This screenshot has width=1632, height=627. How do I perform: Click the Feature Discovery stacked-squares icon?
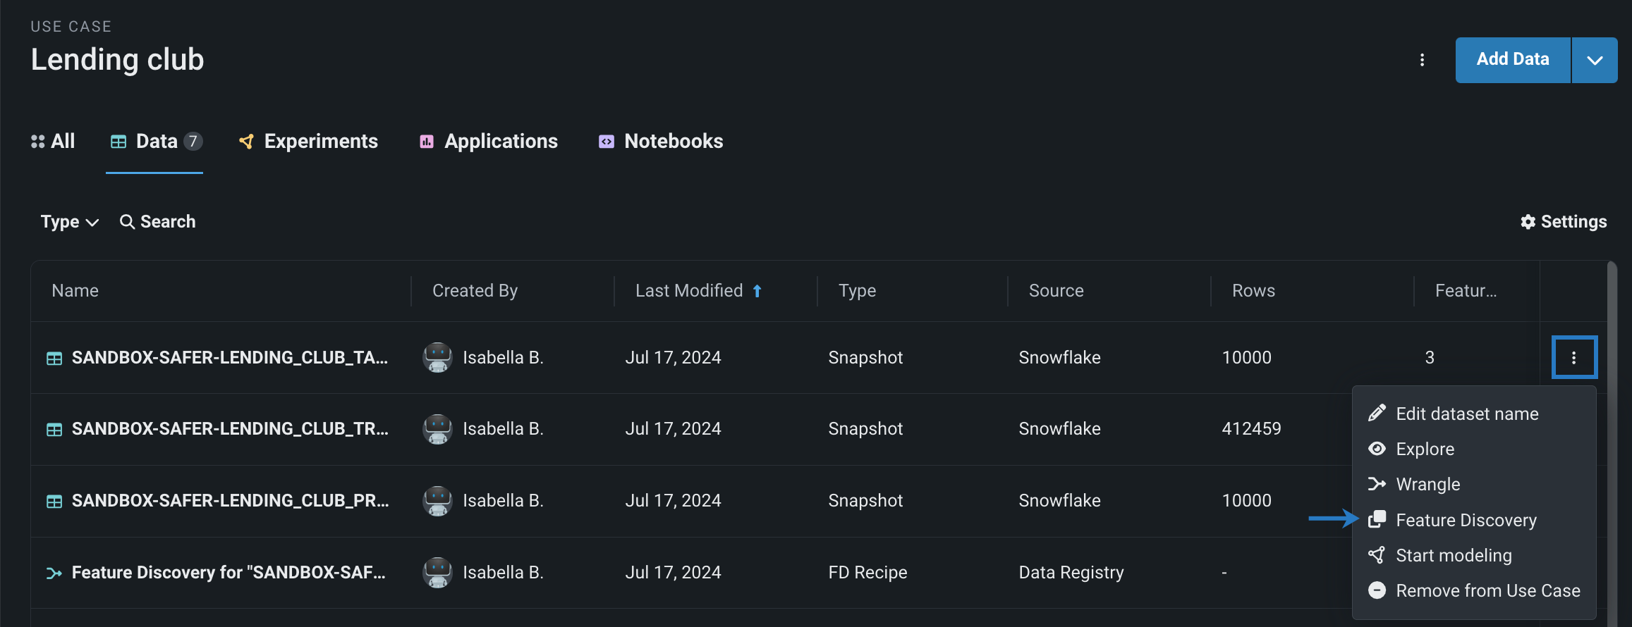tap(1377, 520)
